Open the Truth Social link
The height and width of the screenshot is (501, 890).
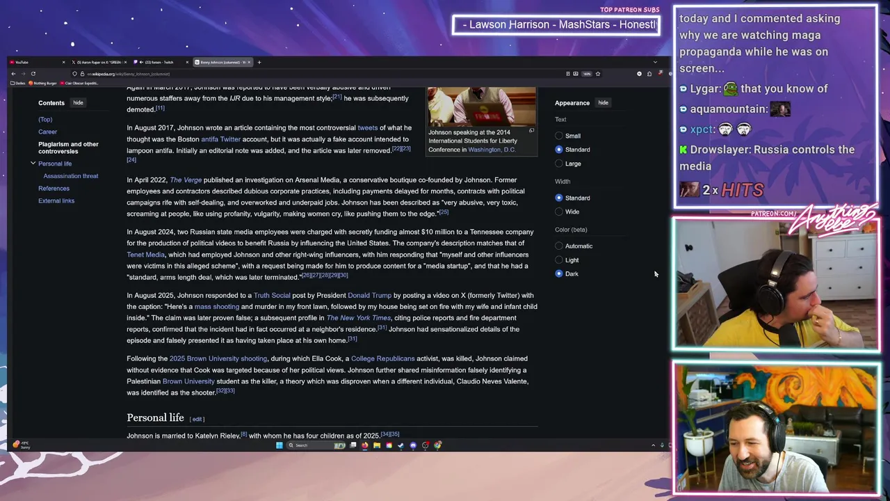[272, 296]
